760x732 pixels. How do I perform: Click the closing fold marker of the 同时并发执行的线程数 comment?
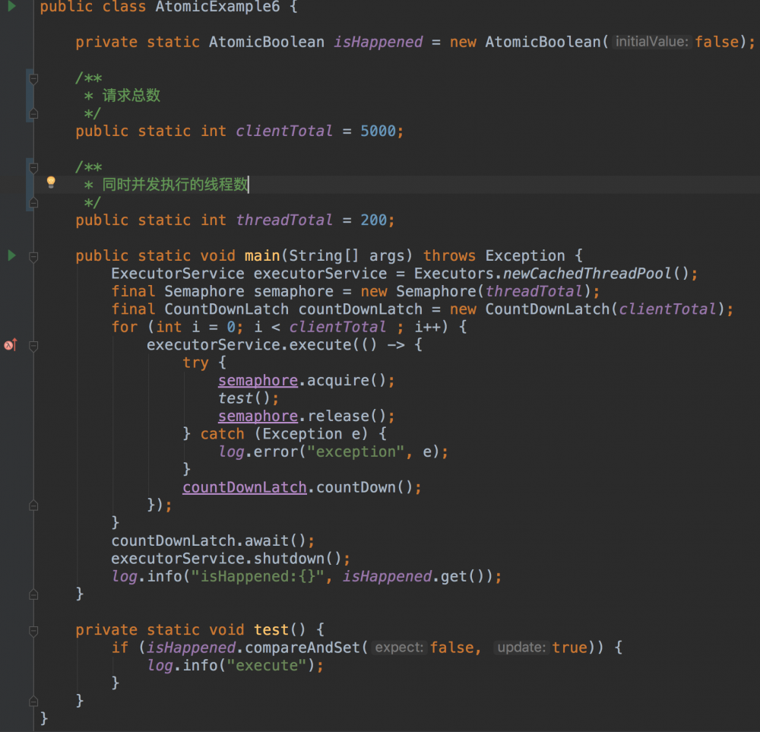pos(33,203)
